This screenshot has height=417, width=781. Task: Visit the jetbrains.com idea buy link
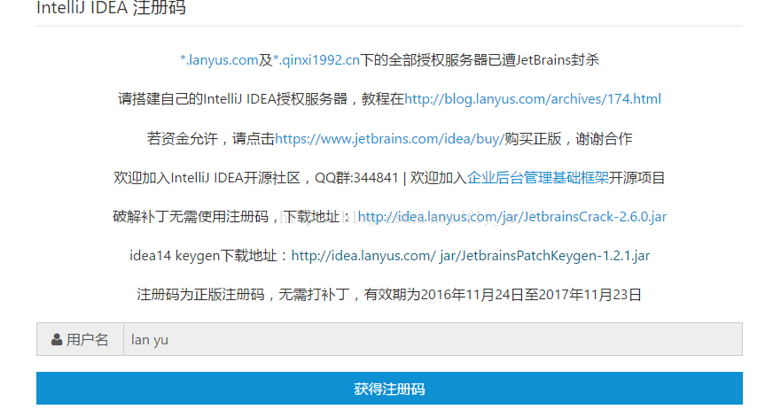tap(389, 138)
